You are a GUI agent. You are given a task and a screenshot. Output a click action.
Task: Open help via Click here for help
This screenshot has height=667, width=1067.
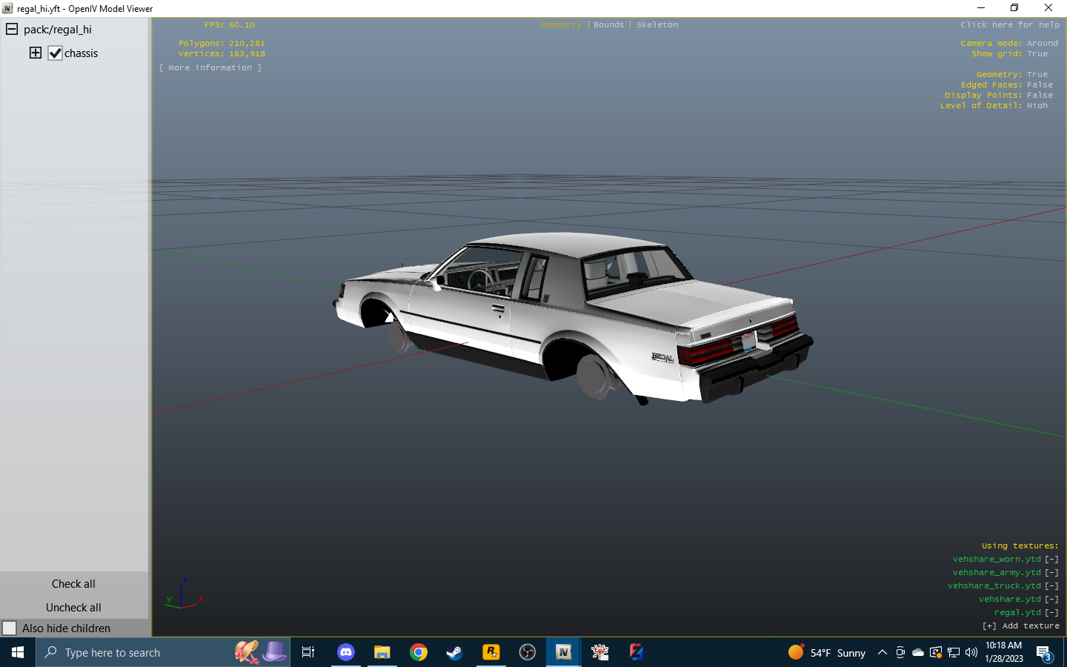tap(1009, 25)
